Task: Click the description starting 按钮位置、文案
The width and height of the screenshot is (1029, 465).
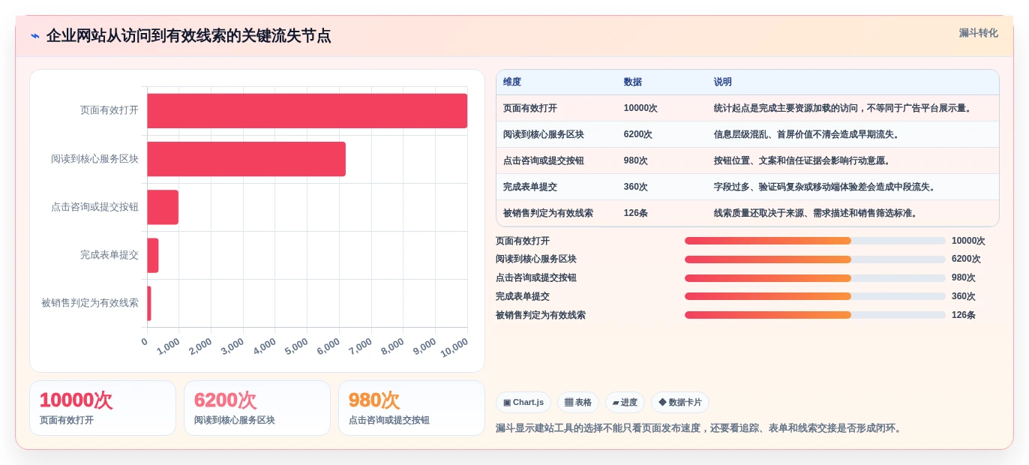Action: click(x=804, y=160)
